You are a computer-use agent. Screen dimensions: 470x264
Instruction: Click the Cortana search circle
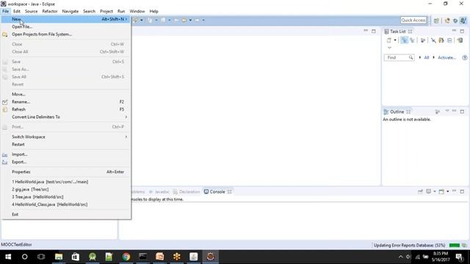(24, 257)
